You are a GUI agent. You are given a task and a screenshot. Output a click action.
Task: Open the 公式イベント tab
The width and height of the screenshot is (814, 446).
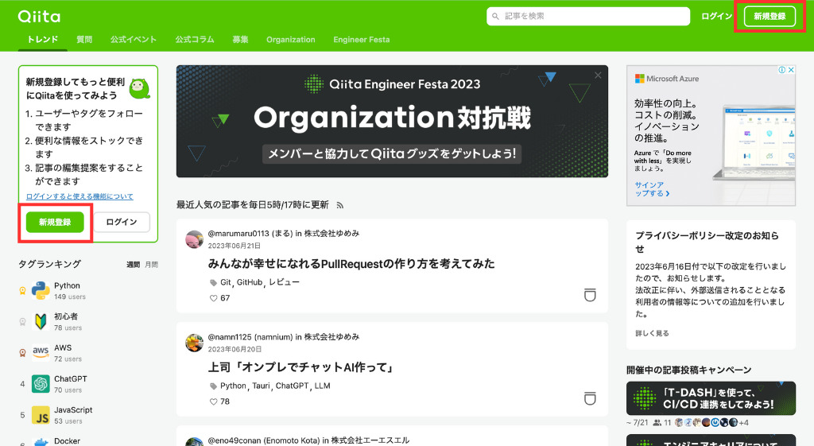[133, 40]
